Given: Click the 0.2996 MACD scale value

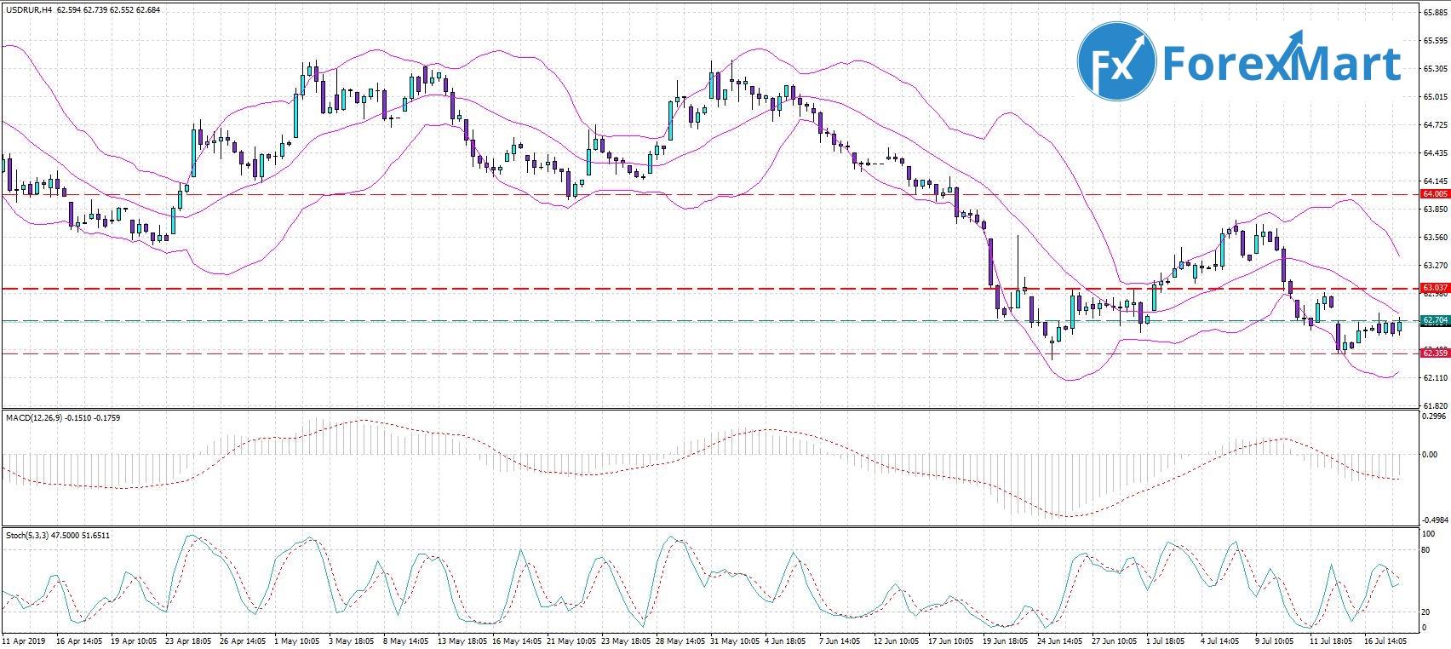Looking at the screenshot, I should pos(1435,417).
